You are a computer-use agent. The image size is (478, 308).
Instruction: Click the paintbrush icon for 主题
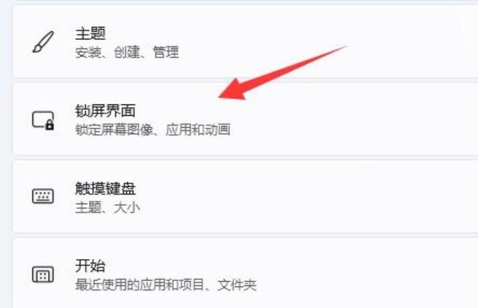[x=43, y=42]
